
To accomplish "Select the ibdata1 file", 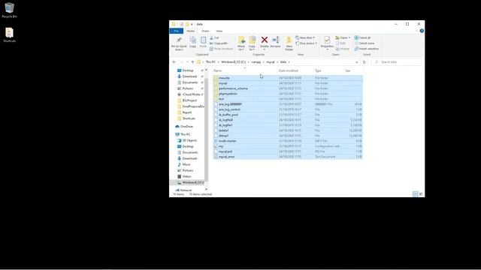I will [288, 130].
